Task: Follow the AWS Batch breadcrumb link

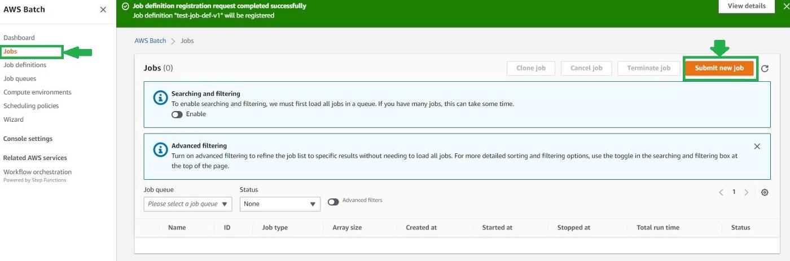Action: [x=150, y=41]
